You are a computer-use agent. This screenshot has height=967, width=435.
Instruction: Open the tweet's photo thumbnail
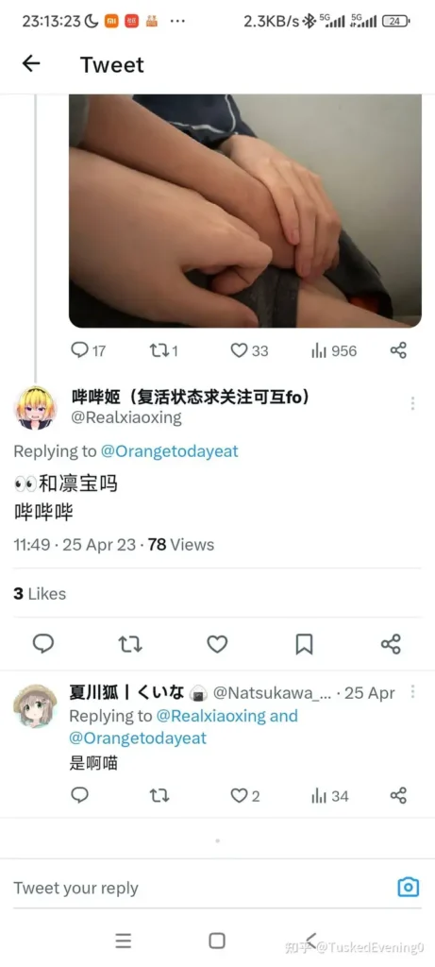coord(245,211)
